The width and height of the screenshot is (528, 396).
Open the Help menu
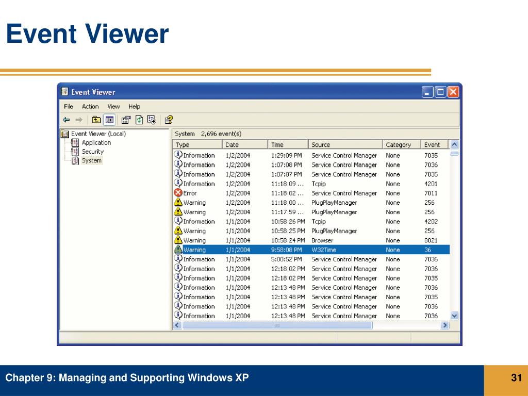[x=134, y=106]
